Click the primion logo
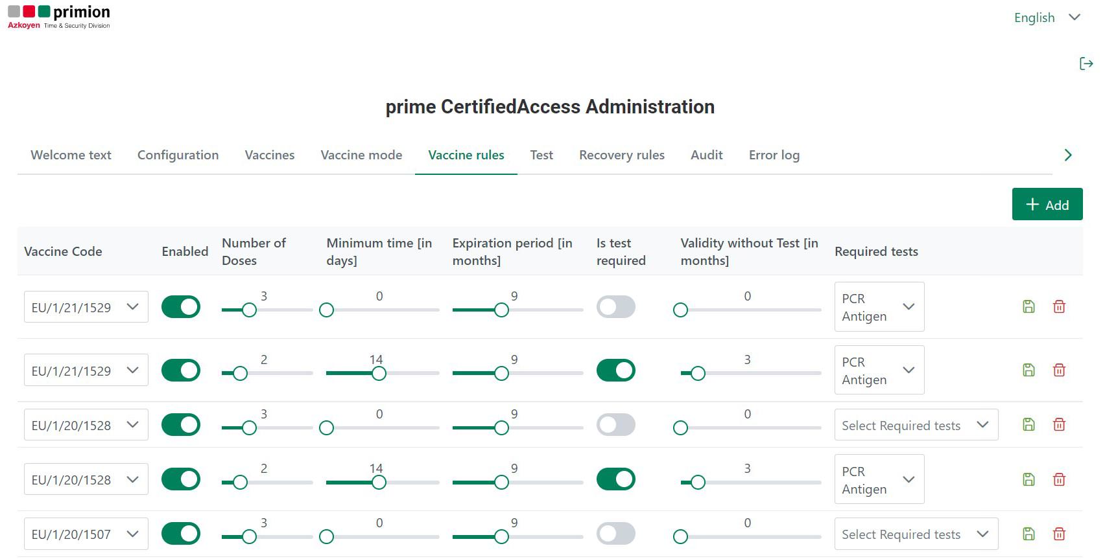1105x559 pixels. [x=59, y=17]
